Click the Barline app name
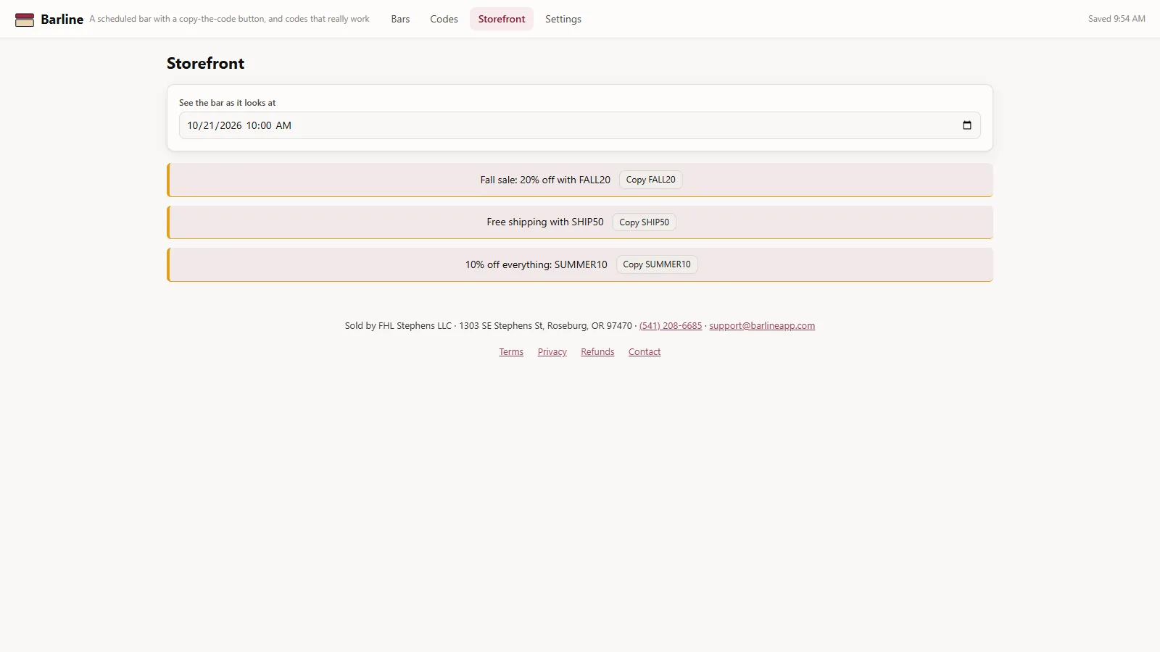 coord(62,20)
